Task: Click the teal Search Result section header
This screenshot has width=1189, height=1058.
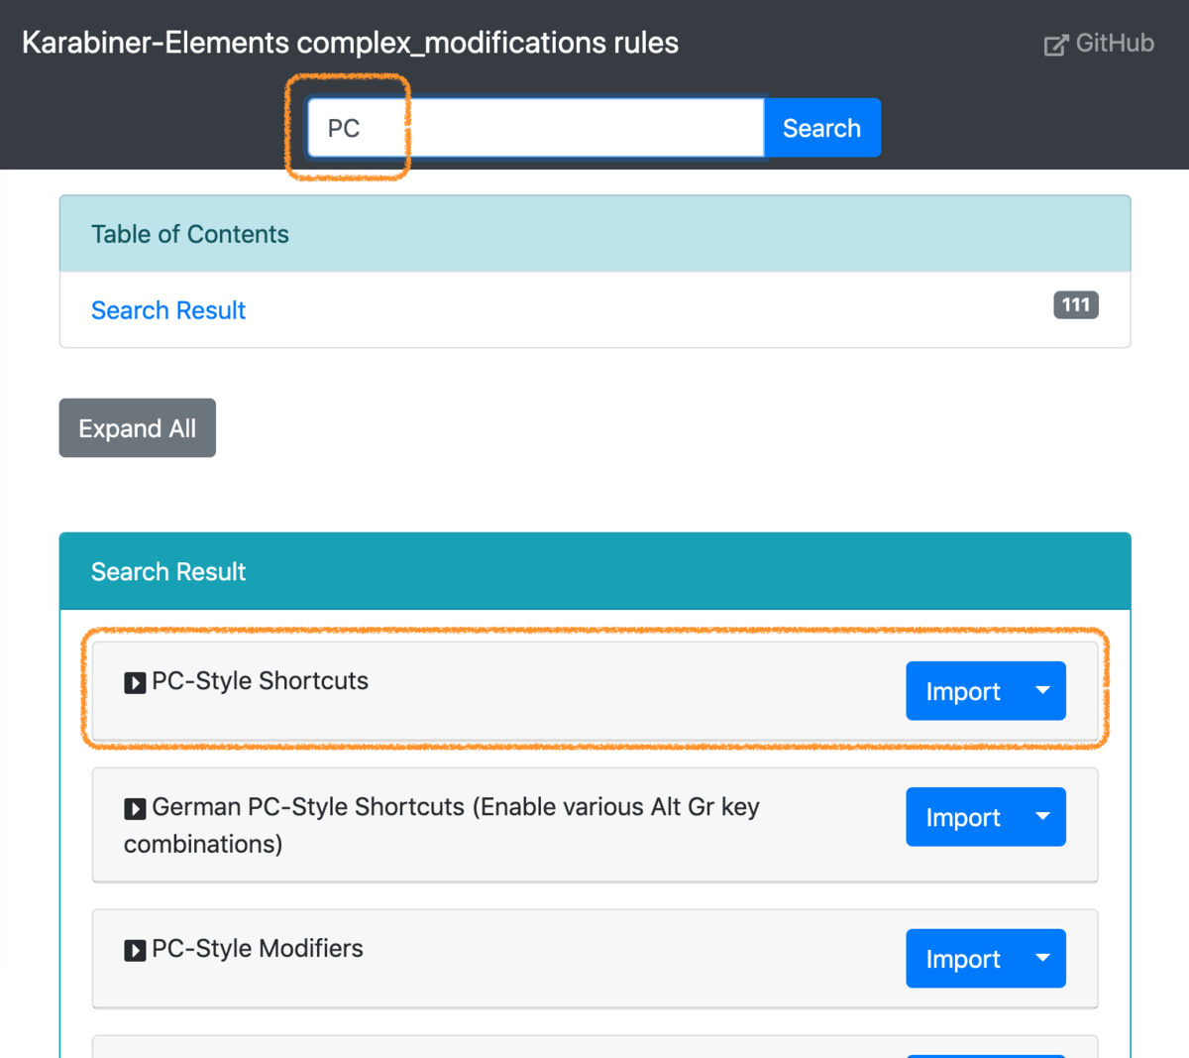Action: click(594, 571)
